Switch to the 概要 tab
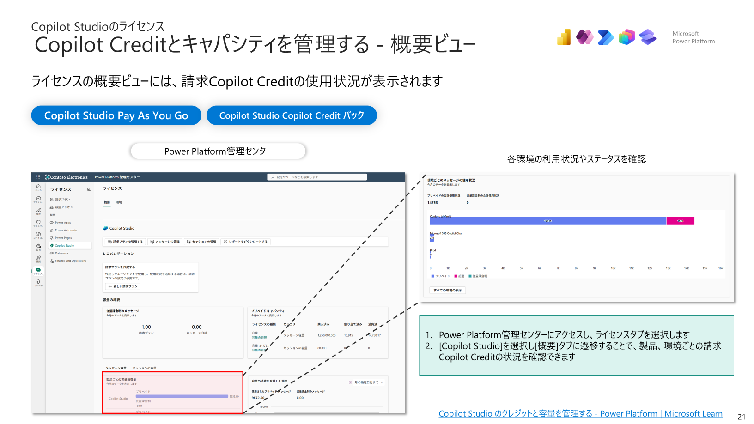Image resolution: width=754 pixels, height=424 pixels. pyautogui.click(x=107, y=202)
